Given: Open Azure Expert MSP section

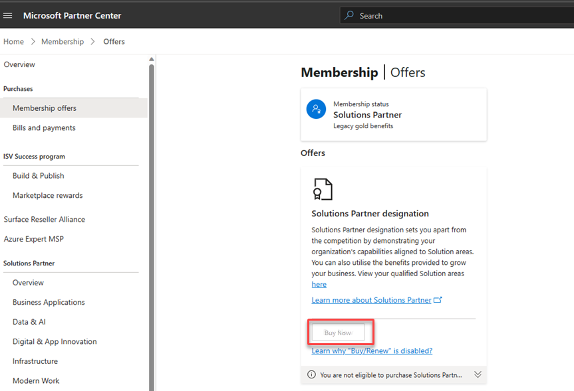Looking at the screenshot, I should click(34, 239).
